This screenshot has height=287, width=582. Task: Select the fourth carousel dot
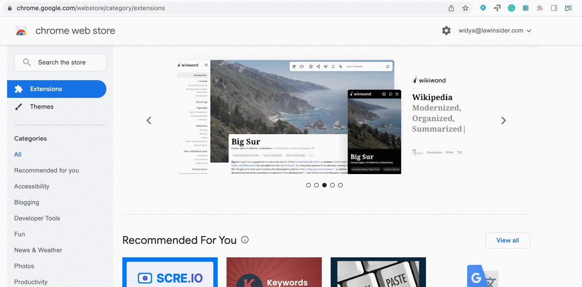(332, 185)
